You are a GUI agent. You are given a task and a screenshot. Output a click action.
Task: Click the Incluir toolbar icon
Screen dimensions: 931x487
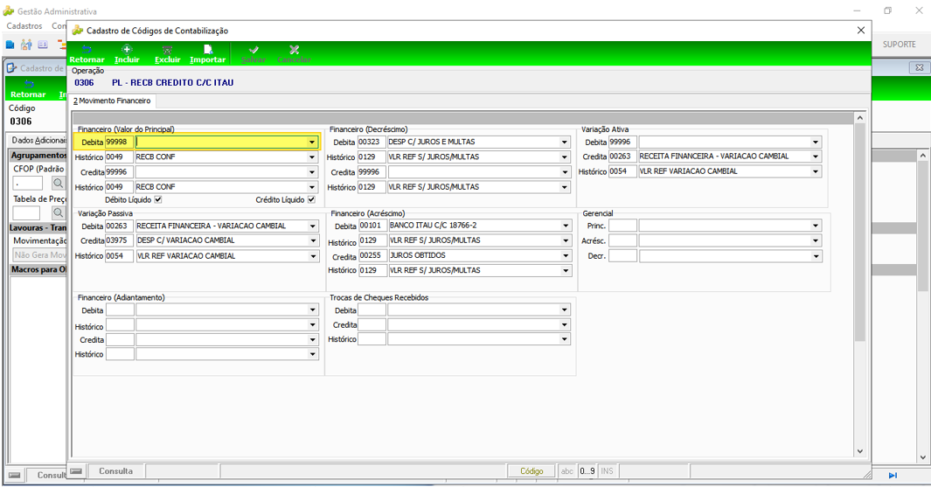click(127, 49)
